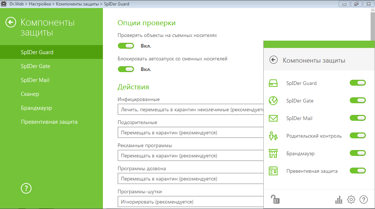This screenshot has height=209, width=375.
Task: Open the Инфицированные action dropdown
Action: [x=190, y=110]
